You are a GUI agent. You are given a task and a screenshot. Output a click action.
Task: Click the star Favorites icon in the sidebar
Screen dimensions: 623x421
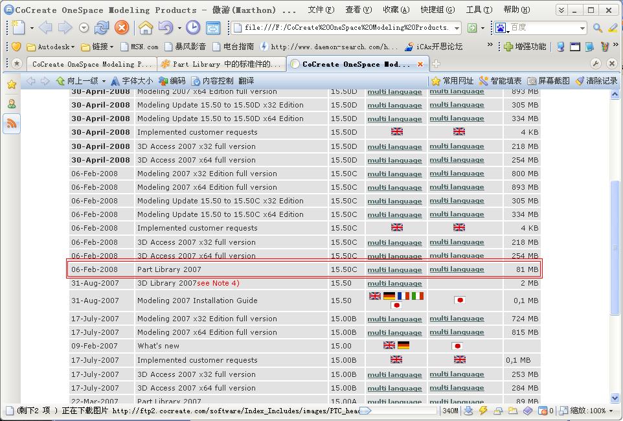pos(12,84)
